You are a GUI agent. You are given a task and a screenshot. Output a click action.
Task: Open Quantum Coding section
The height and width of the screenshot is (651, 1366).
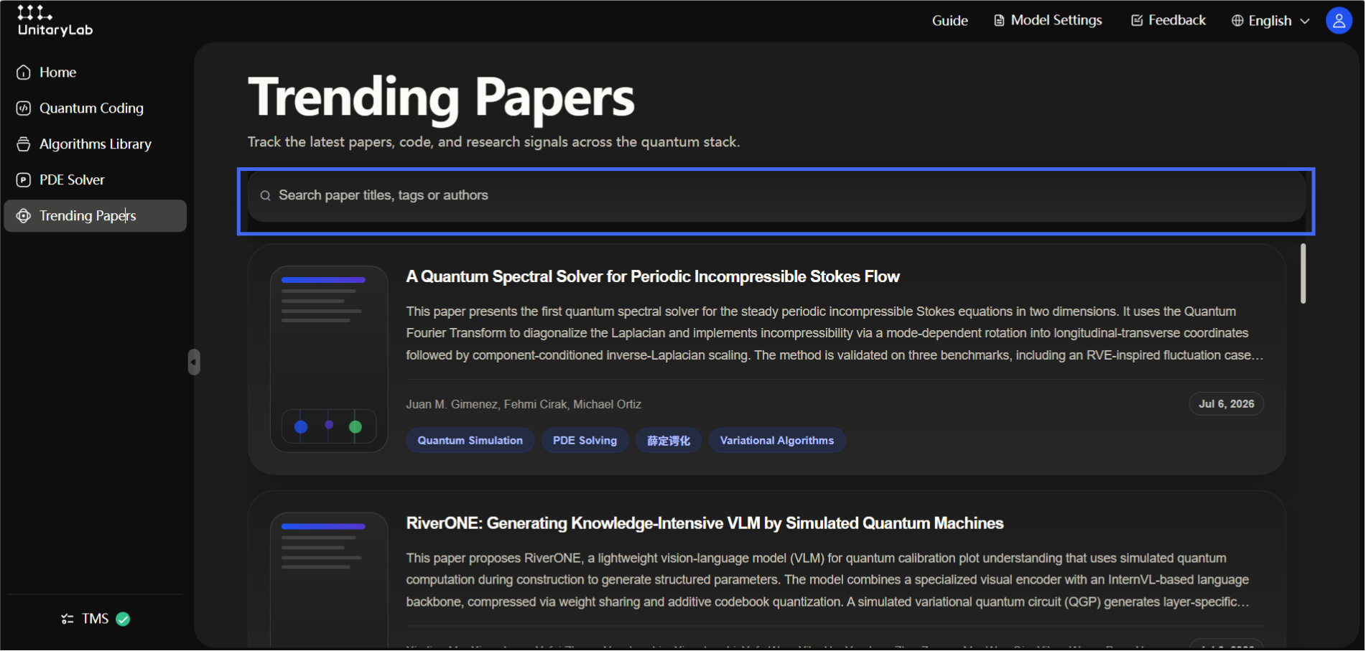95,108
